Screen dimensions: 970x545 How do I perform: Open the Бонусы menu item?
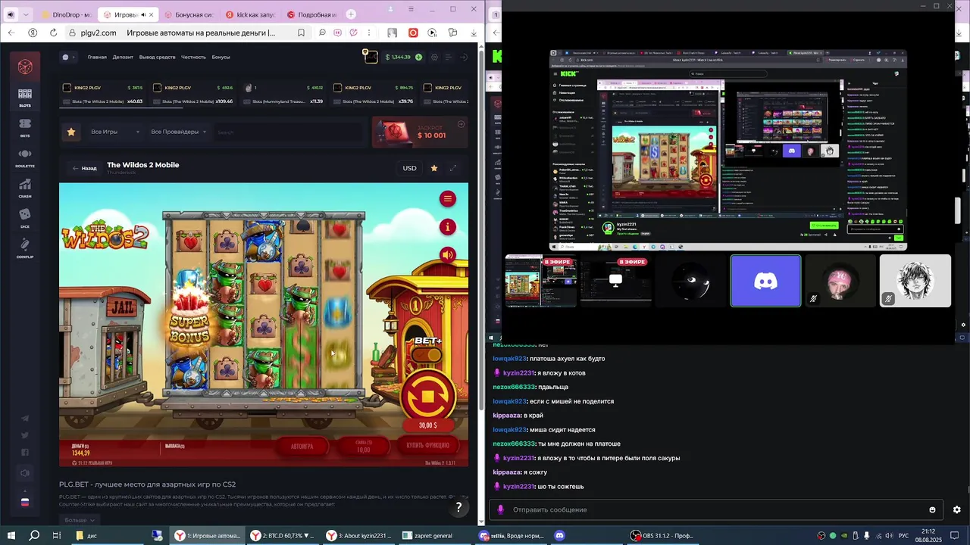pyautogui.click(x=221, y=57)
